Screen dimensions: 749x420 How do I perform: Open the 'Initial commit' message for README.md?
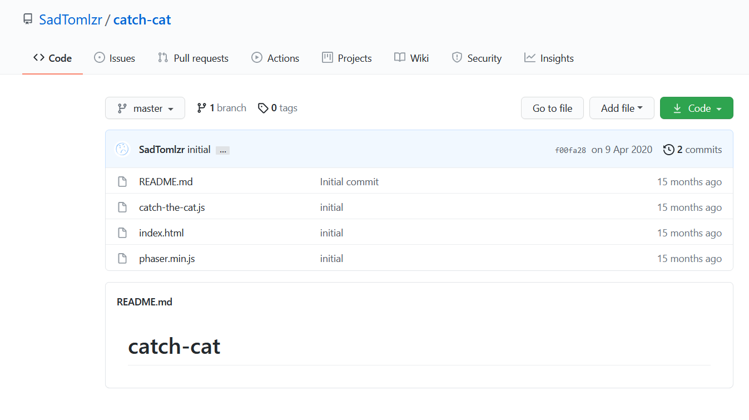[349, 182]
